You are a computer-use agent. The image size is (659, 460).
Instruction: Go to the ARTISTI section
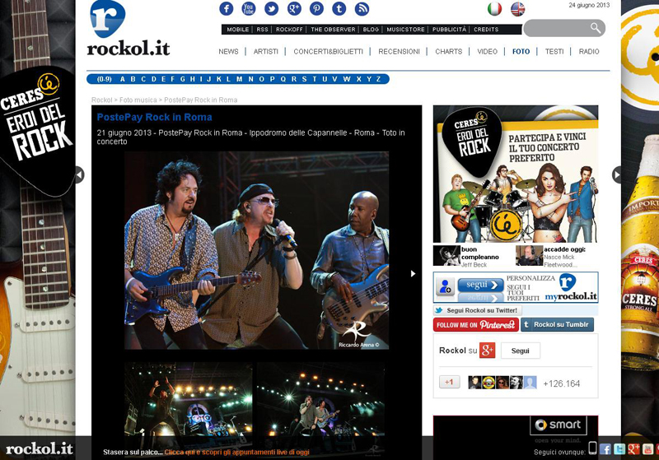265,51
